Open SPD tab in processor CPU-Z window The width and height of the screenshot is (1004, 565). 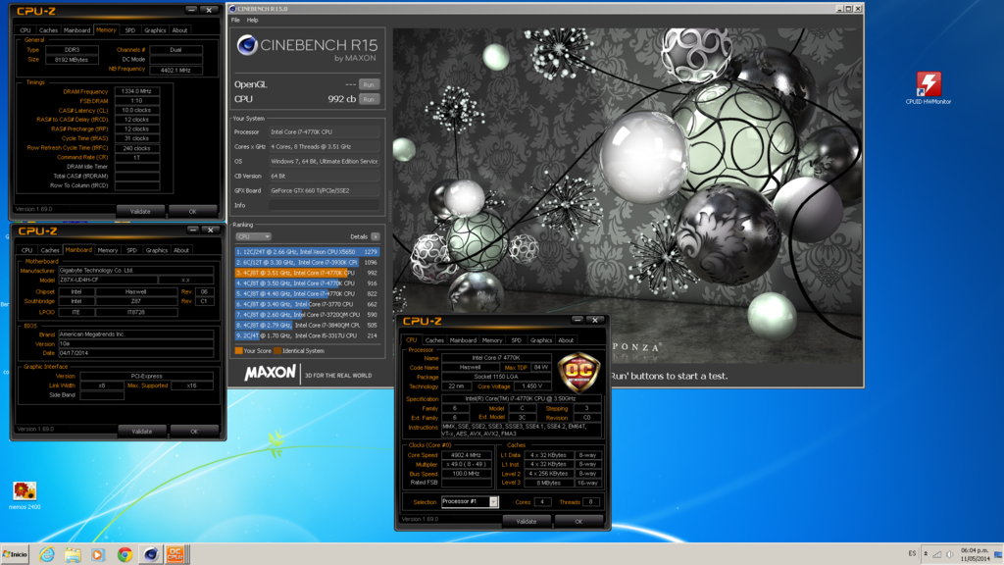coord(516,340)
